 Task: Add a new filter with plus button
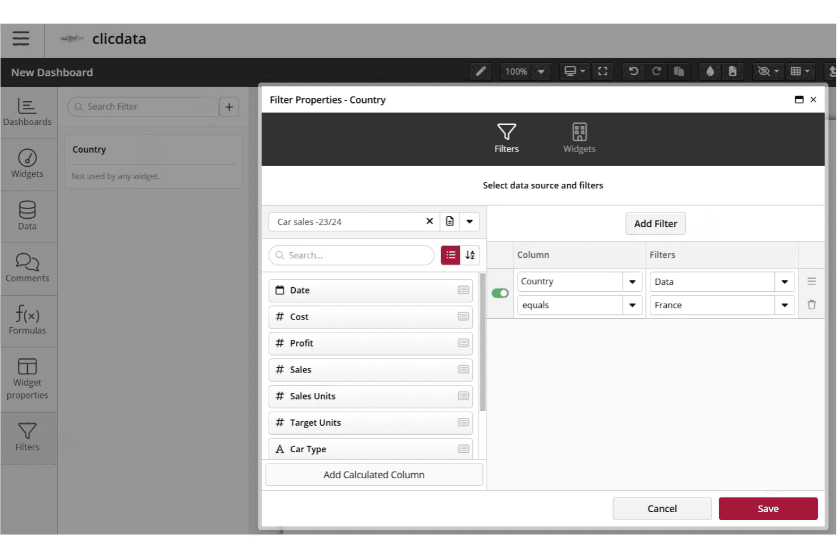point(229,106)
